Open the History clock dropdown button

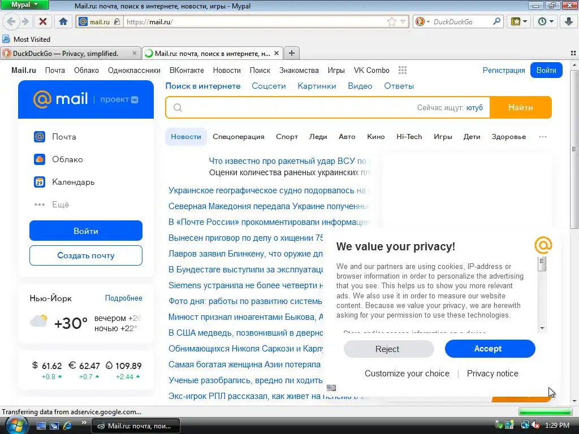click(546, 21)
